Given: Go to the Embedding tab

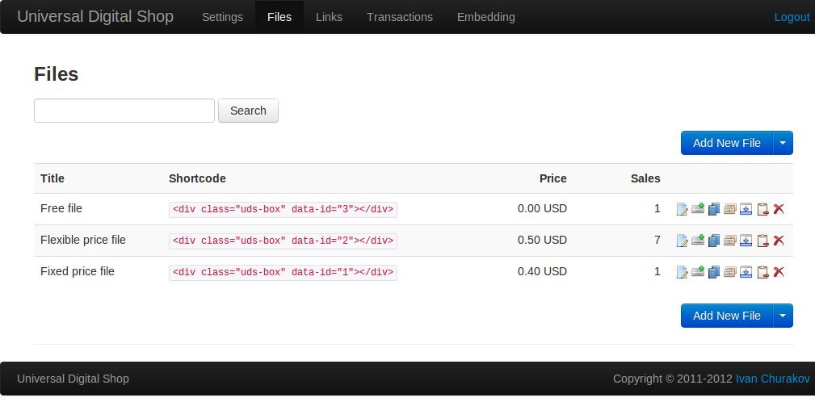Looking at the screenshot, I should click(x=485, y=17).
